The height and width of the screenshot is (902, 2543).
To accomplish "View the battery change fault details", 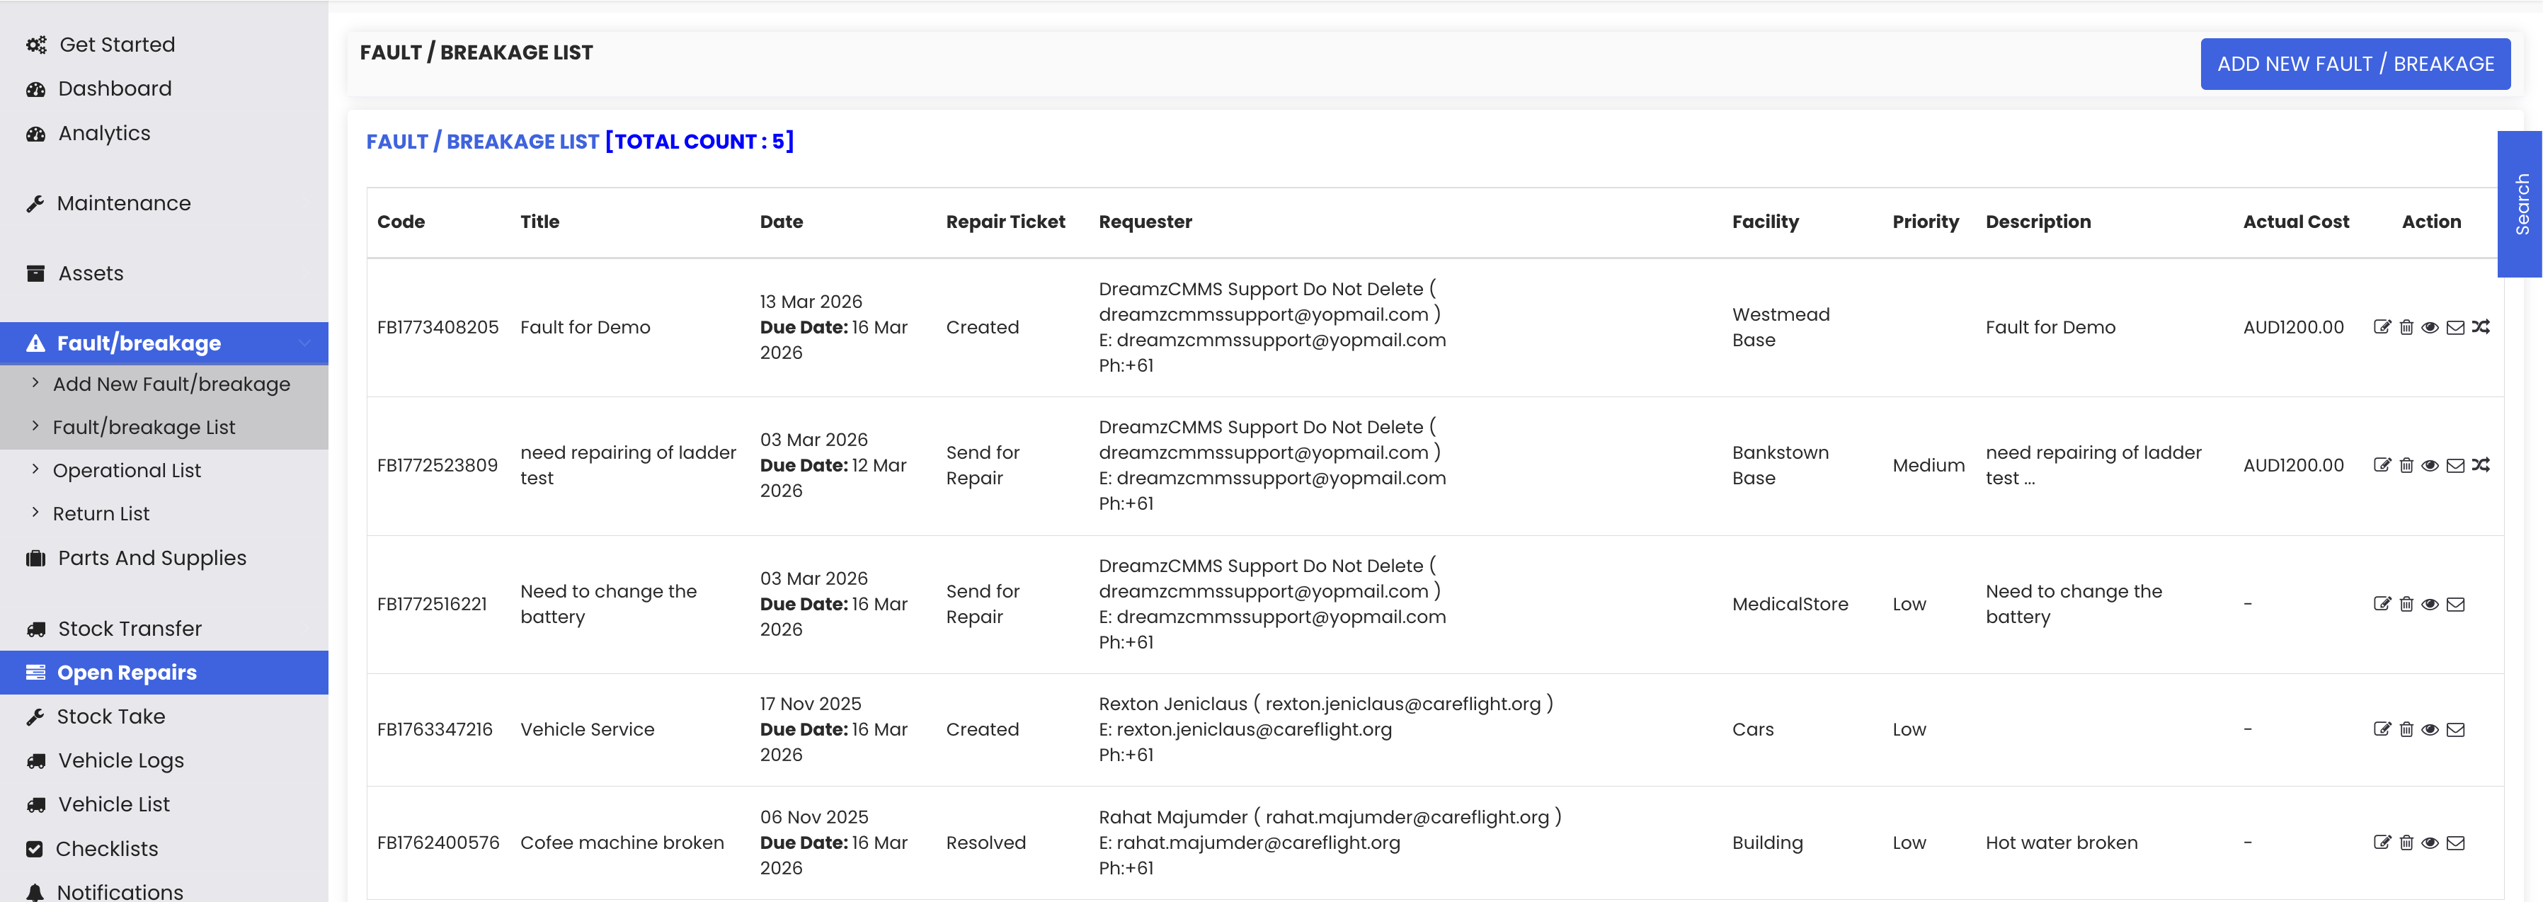I will pyautogui.click(x=2430, y=605).
